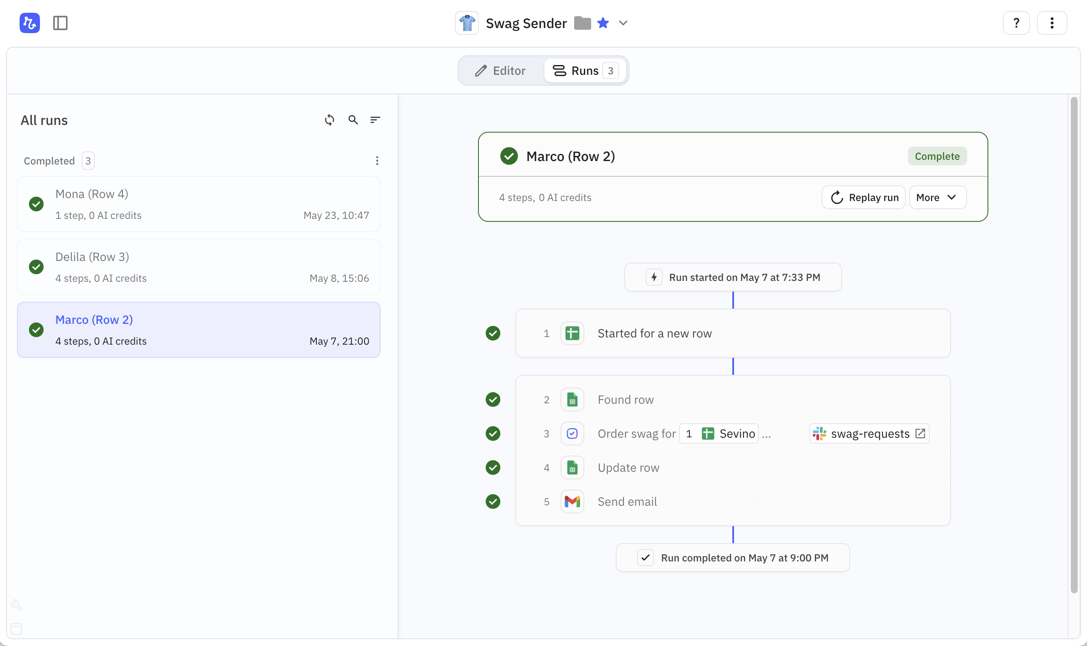Click the Relay app logo icon
Image resolution: width=1087 pixels, height=646 pixels.
tap(30, 23)
